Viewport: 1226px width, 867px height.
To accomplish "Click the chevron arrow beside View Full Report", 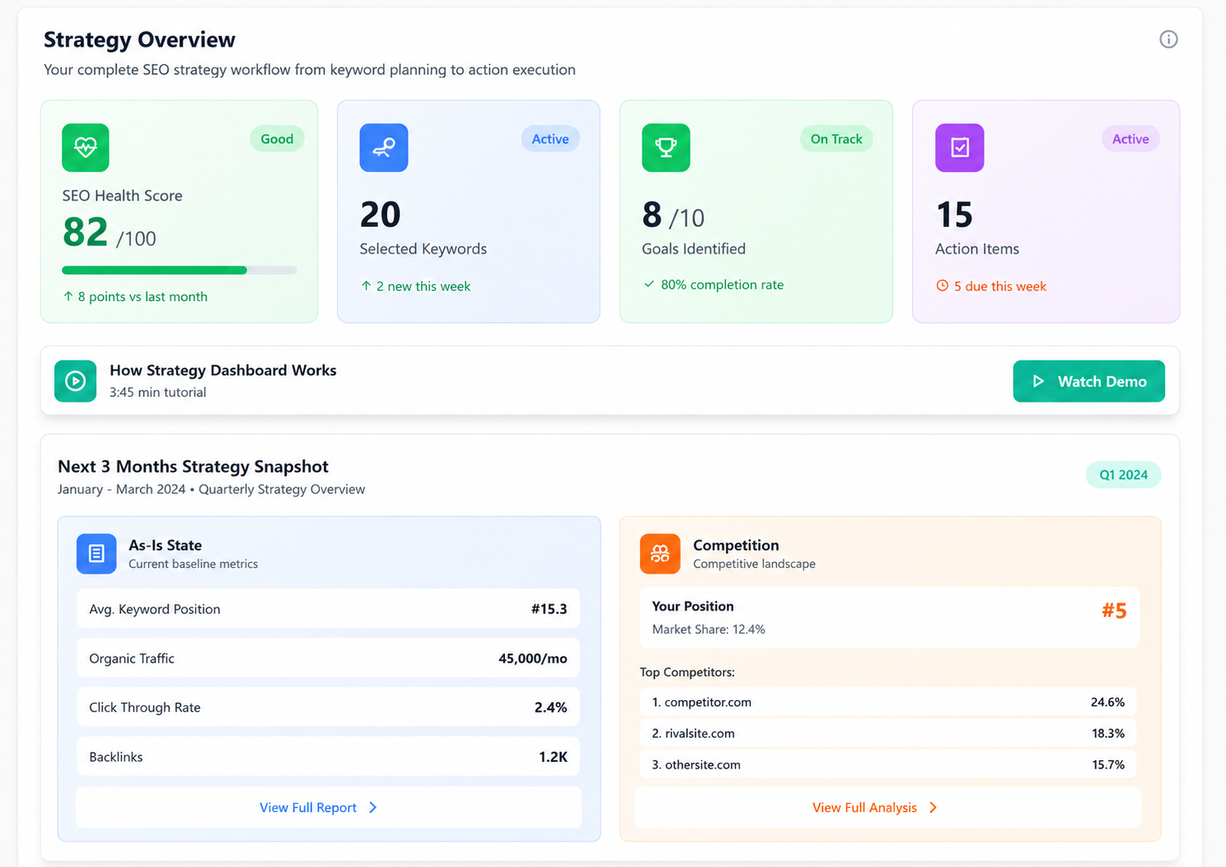I will tap(372, 808).
